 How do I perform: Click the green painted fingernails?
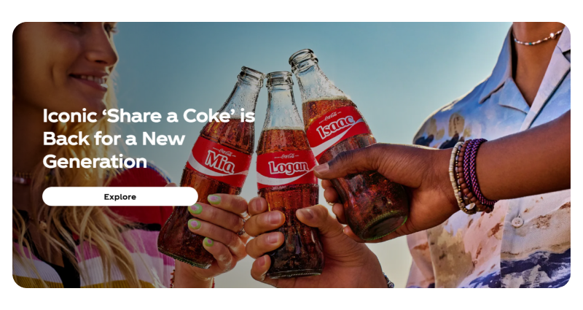pyautogui.click(x=202, y=222)
